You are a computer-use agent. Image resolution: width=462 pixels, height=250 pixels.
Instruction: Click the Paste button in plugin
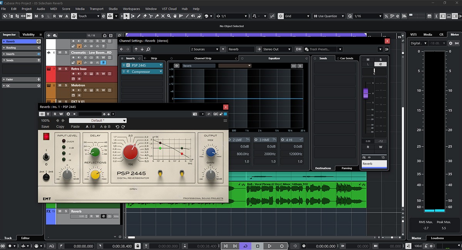(x=75, y=127)
